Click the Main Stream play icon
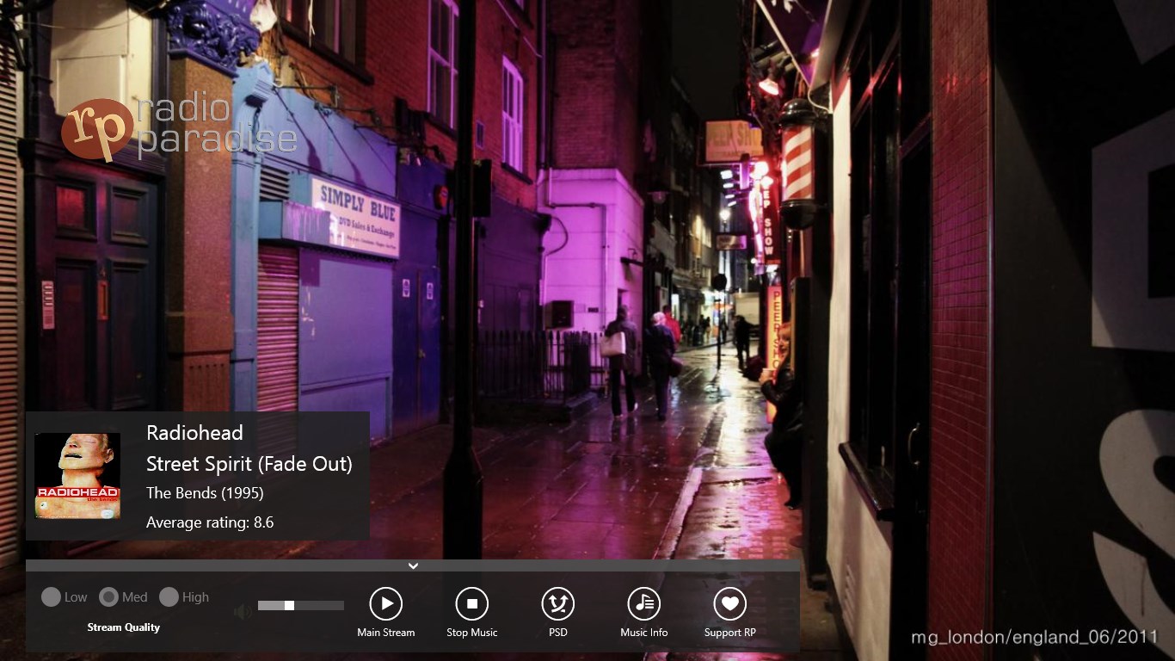Viewport: 1175px width, 661px height. pos(385,602)
